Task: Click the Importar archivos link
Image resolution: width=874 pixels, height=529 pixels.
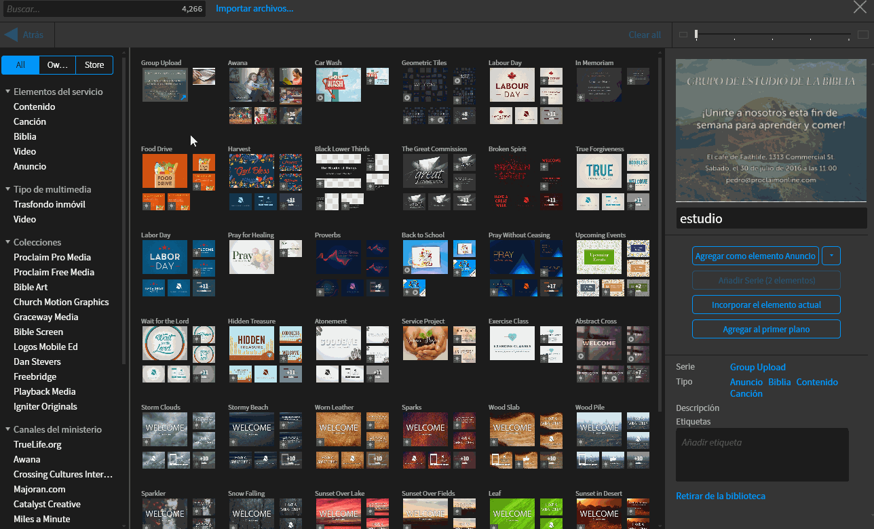Action: pos(254,8)
